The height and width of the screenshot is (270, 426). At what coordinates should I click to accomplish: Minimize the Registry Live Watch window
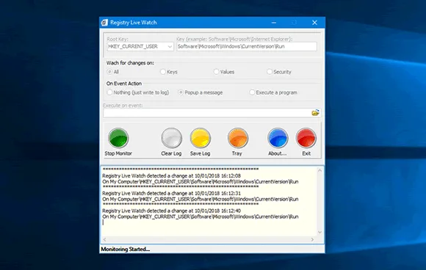pyautogui.click(x=274, y=23)
